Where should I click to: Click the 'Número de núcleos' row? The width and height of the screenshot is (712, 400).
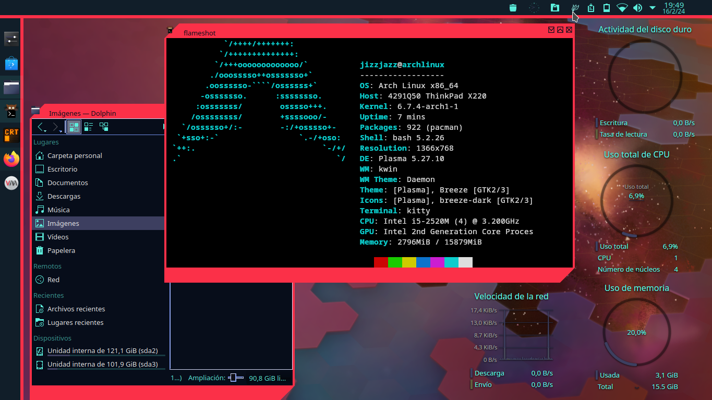(x=637, y=269)
